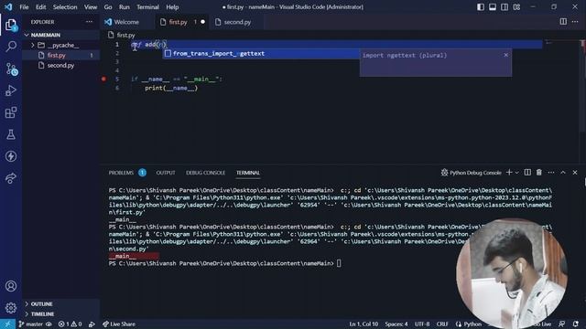Click Ln 1, Col 10 cursor position
Image resolution: width=586 pixels, height=329 pixels.
pyautogui.click(x=364, y=324)
